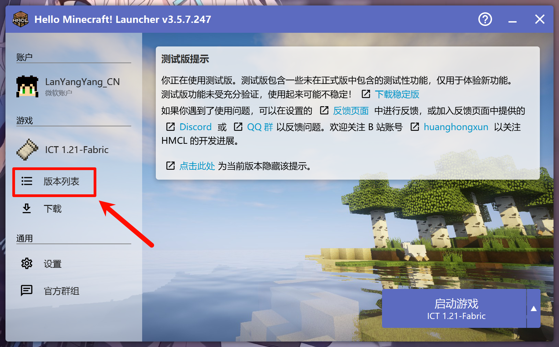Open the help question mark icon

485,19
